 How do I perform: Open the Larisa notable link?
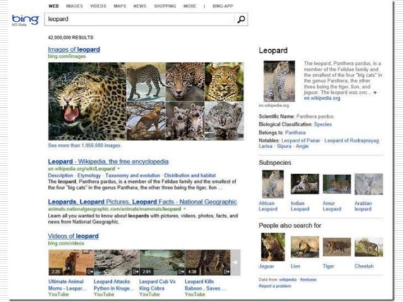click(x=265, y=146)
